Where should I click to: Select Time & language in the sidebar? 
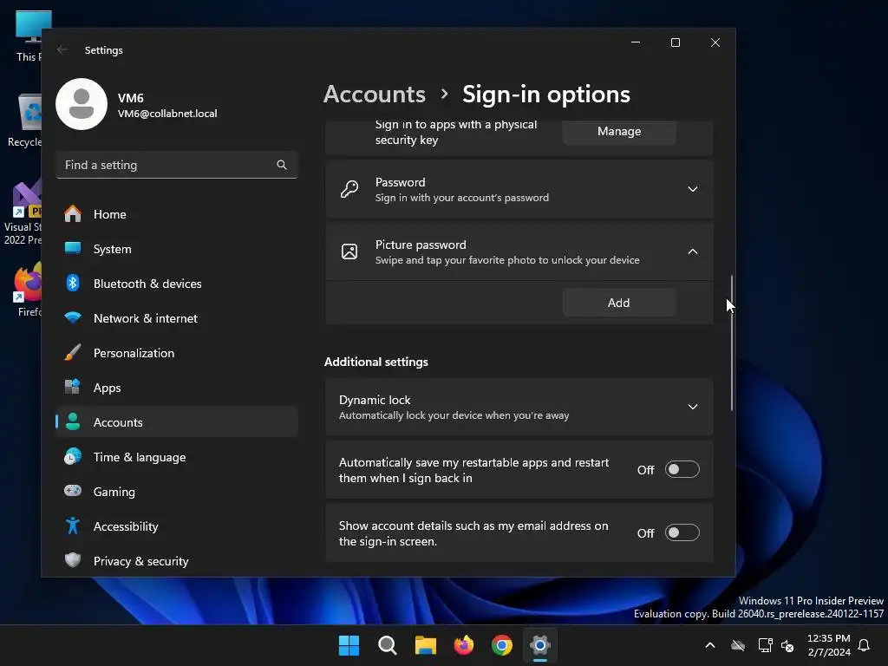click(177, 456)
